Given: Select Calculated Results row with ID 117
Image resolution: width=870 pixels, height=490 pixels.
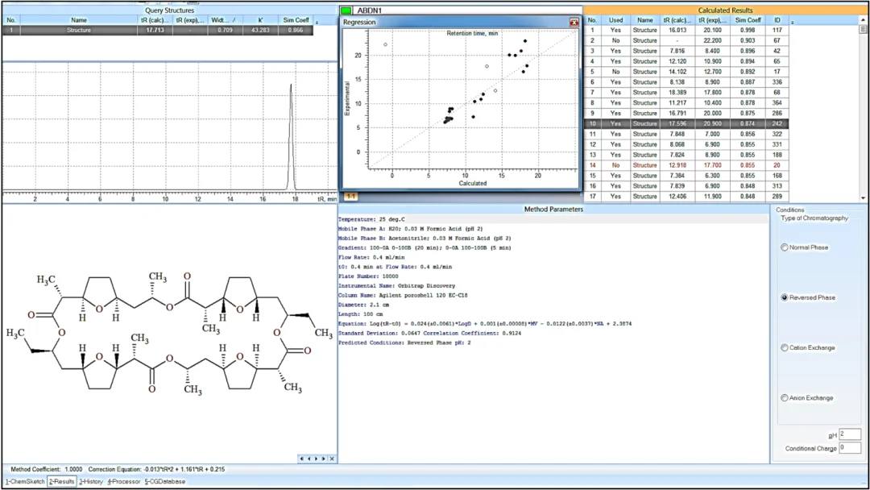Looking at the screenshot, I should pos(686,30).
